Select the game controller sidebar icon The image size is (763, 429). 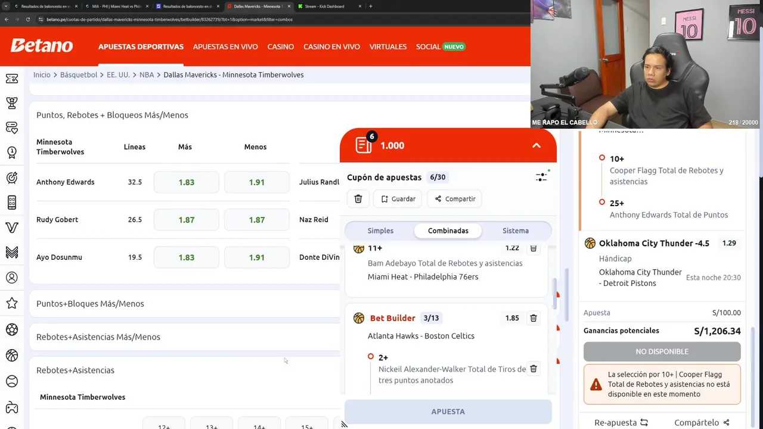[12, 408]
